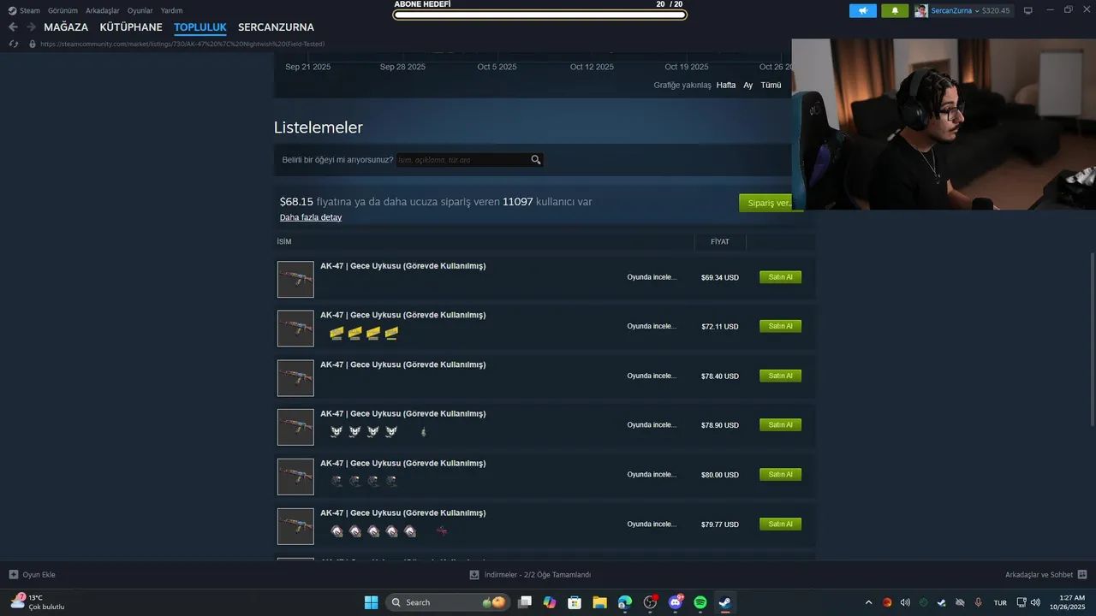Open File Explorer from the taskbar
Viewport: 1096px width, 616px height.
[599, 602]
